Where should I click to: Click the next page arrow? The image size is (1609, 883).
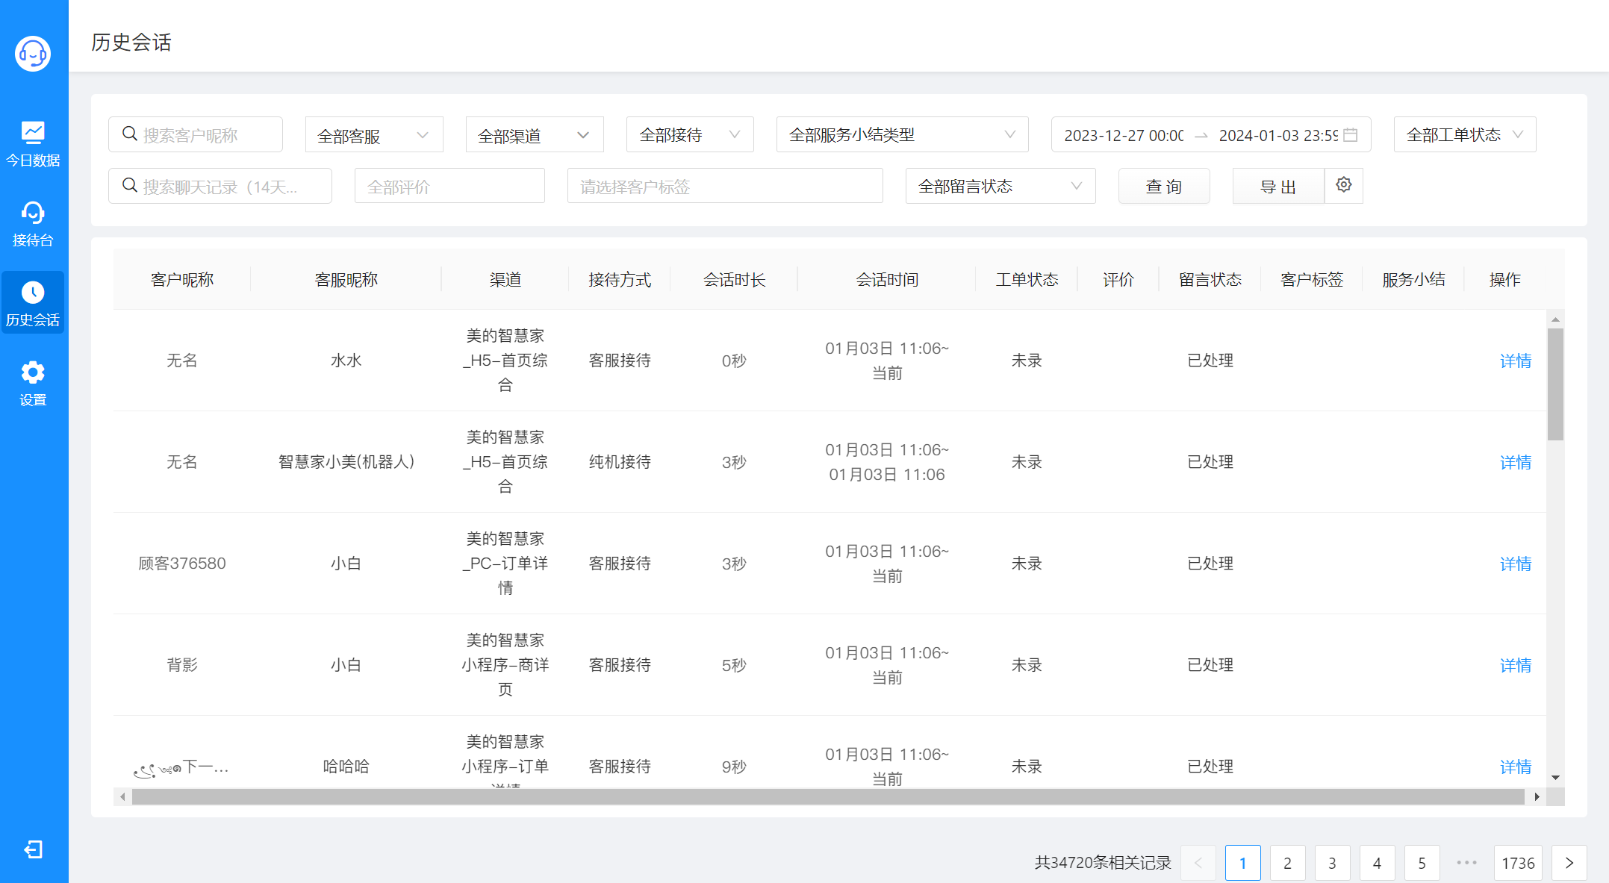(1569, 863)
